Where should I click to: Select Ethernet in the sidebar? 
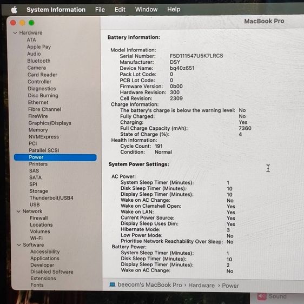coord(38,102)
